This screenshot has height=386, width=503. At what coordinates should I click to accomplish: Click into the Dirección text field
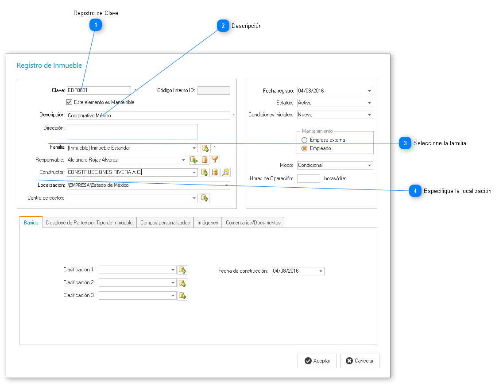(132, 131)
